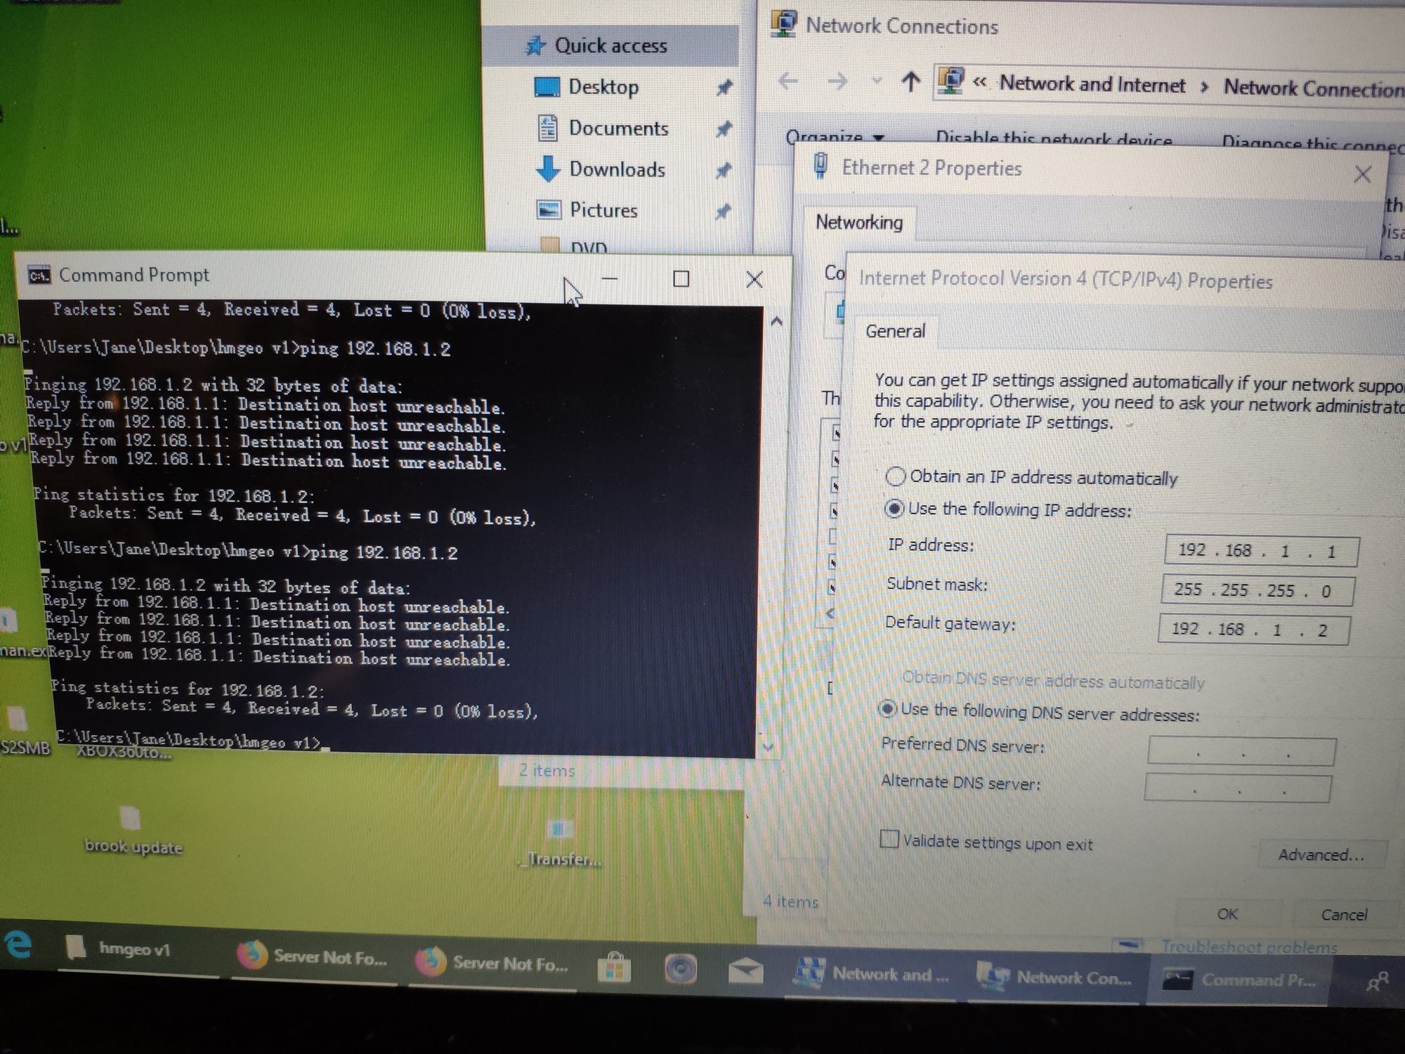Image resolution: width=1405 pixels, height=1054 pixels.
Task: Open the brook update desktop file
Action: (x=132, y=831)
